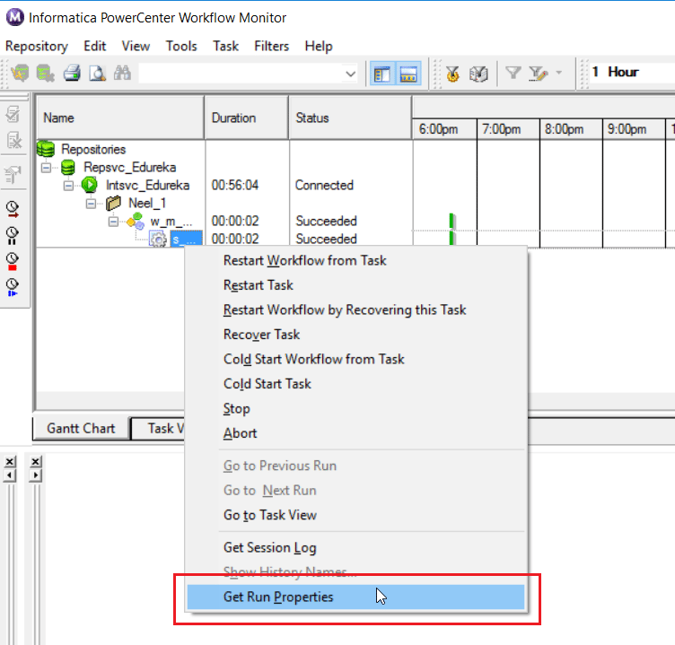The width and height of the screenshot is (675, 645).
Task: Click the Name column header
Action: click(120, 118)
